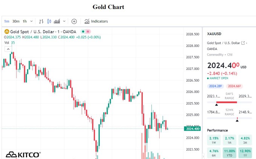Toggle the pink data-mode indicator badge
Viewport: 256px width, 159px height.
point(88,31)
